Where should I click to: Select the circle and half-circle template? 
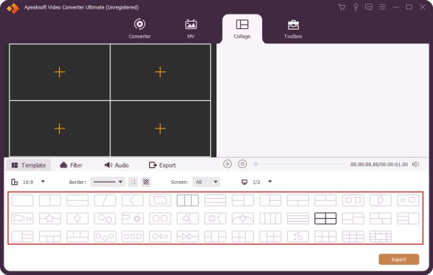pos(160,237)
